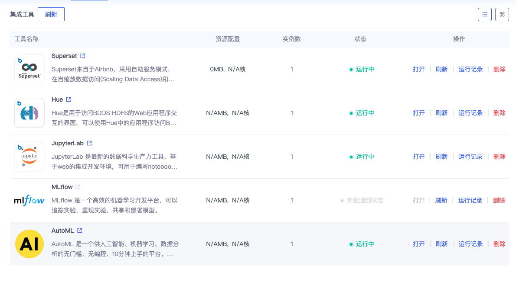Click the AutoML tool name
Image resolution: width=516 pixels, height=282 pixels.
[x=62, y=231]
